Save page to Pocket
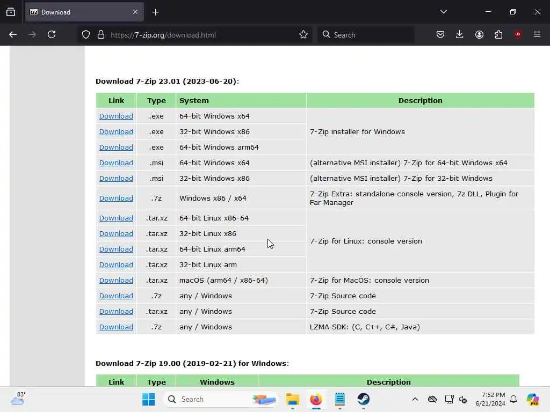 pos(440,34)
